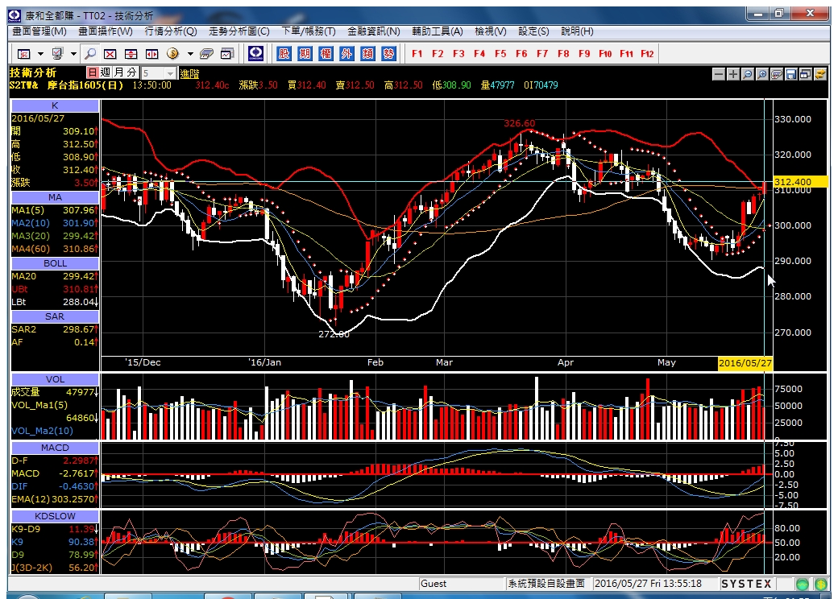Click the blue 股 stock button
Screen dimensions: 838x599
click(284, 53)
